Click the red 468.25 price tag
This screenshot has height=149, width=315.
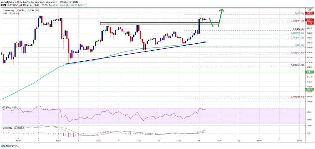pos(309,14)
